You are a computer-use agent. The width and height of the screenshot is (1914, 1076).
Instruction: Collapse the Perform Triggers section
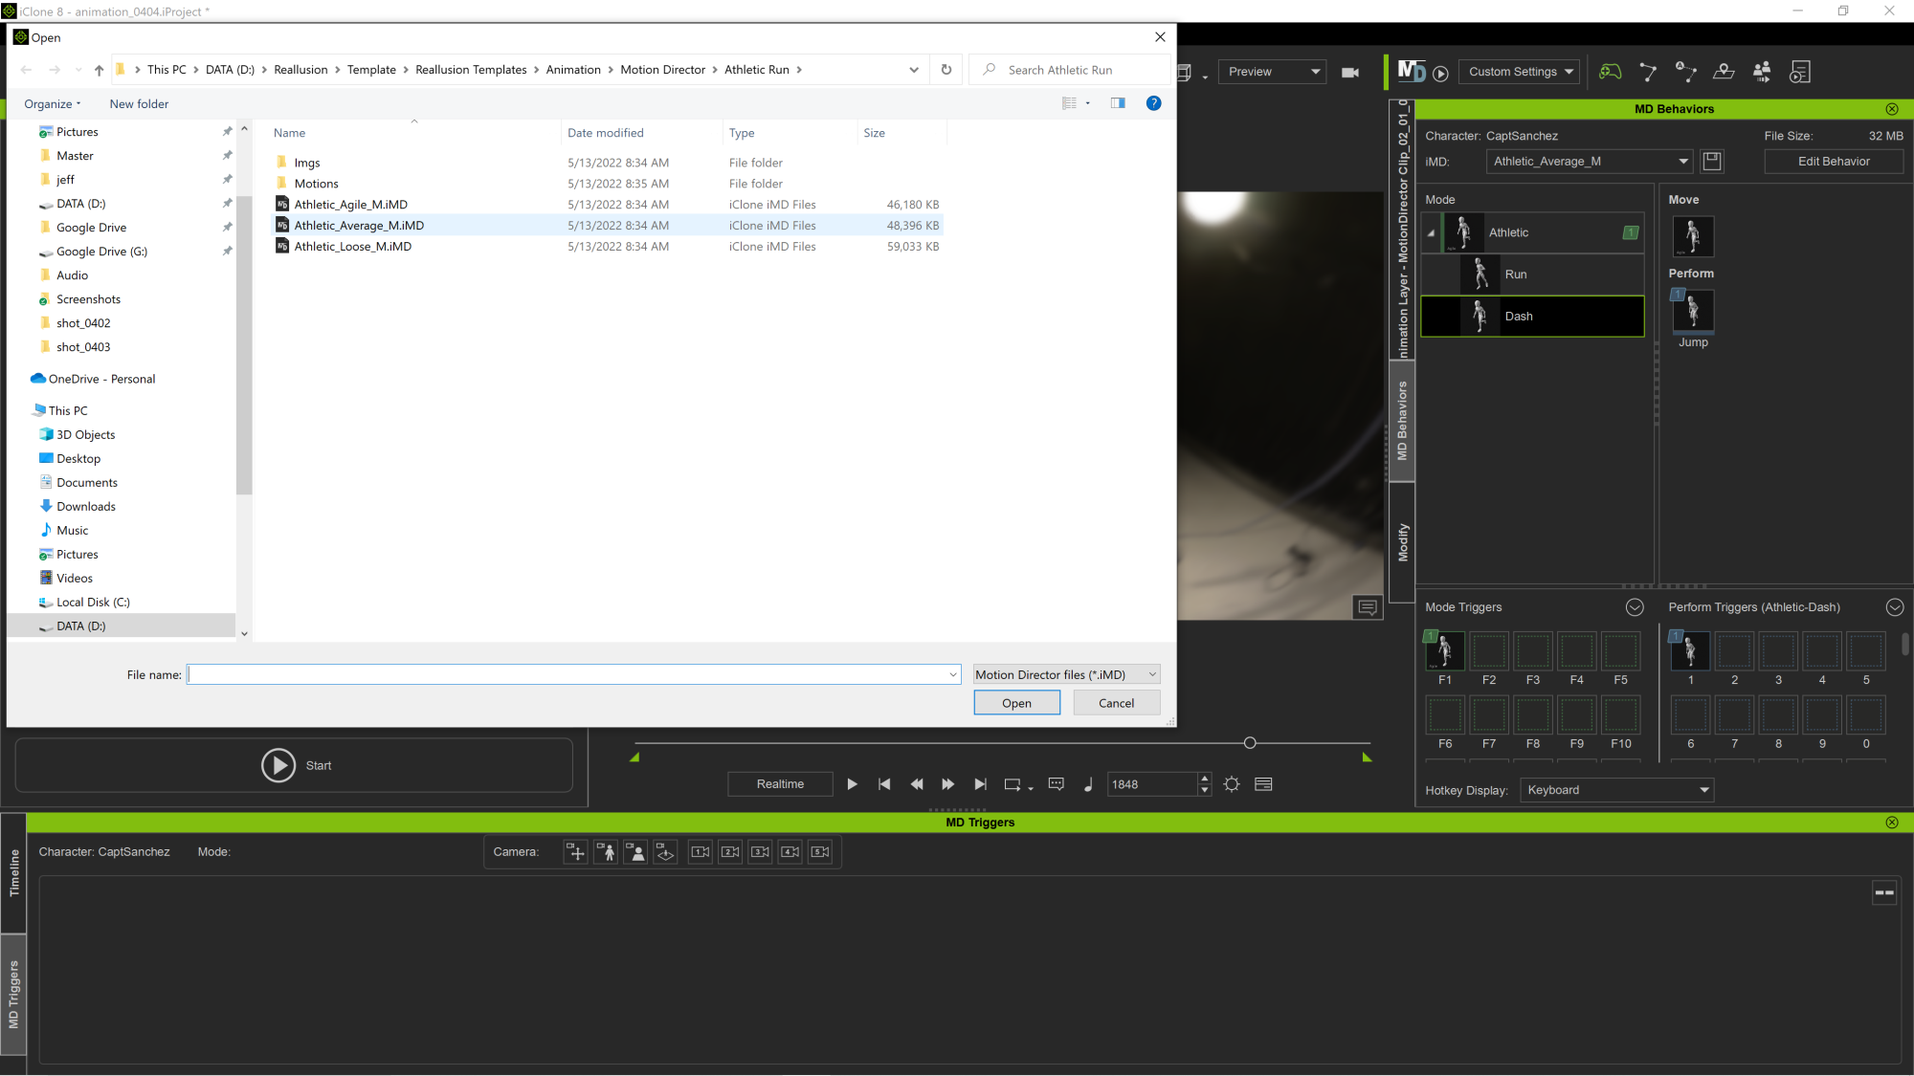click(1894, 607)
